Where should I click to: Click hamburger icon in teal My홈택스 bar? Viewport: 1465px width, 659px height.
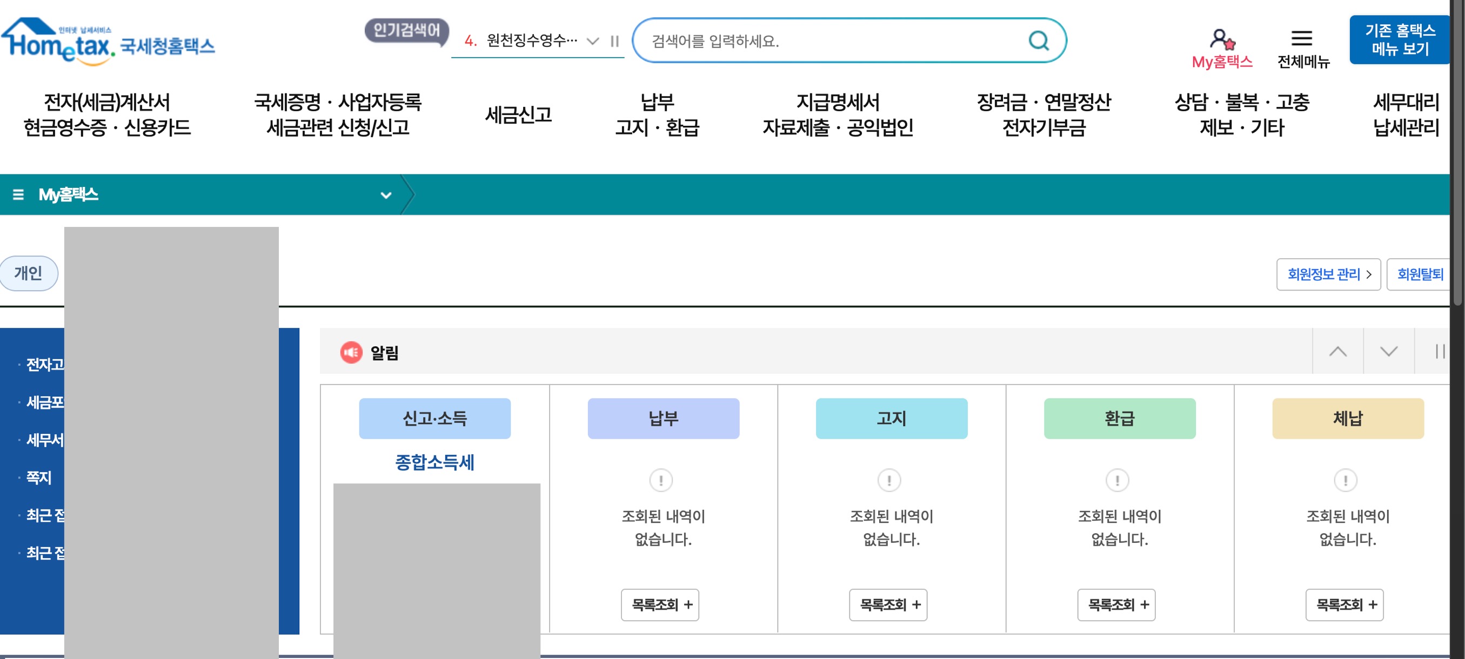18,194
